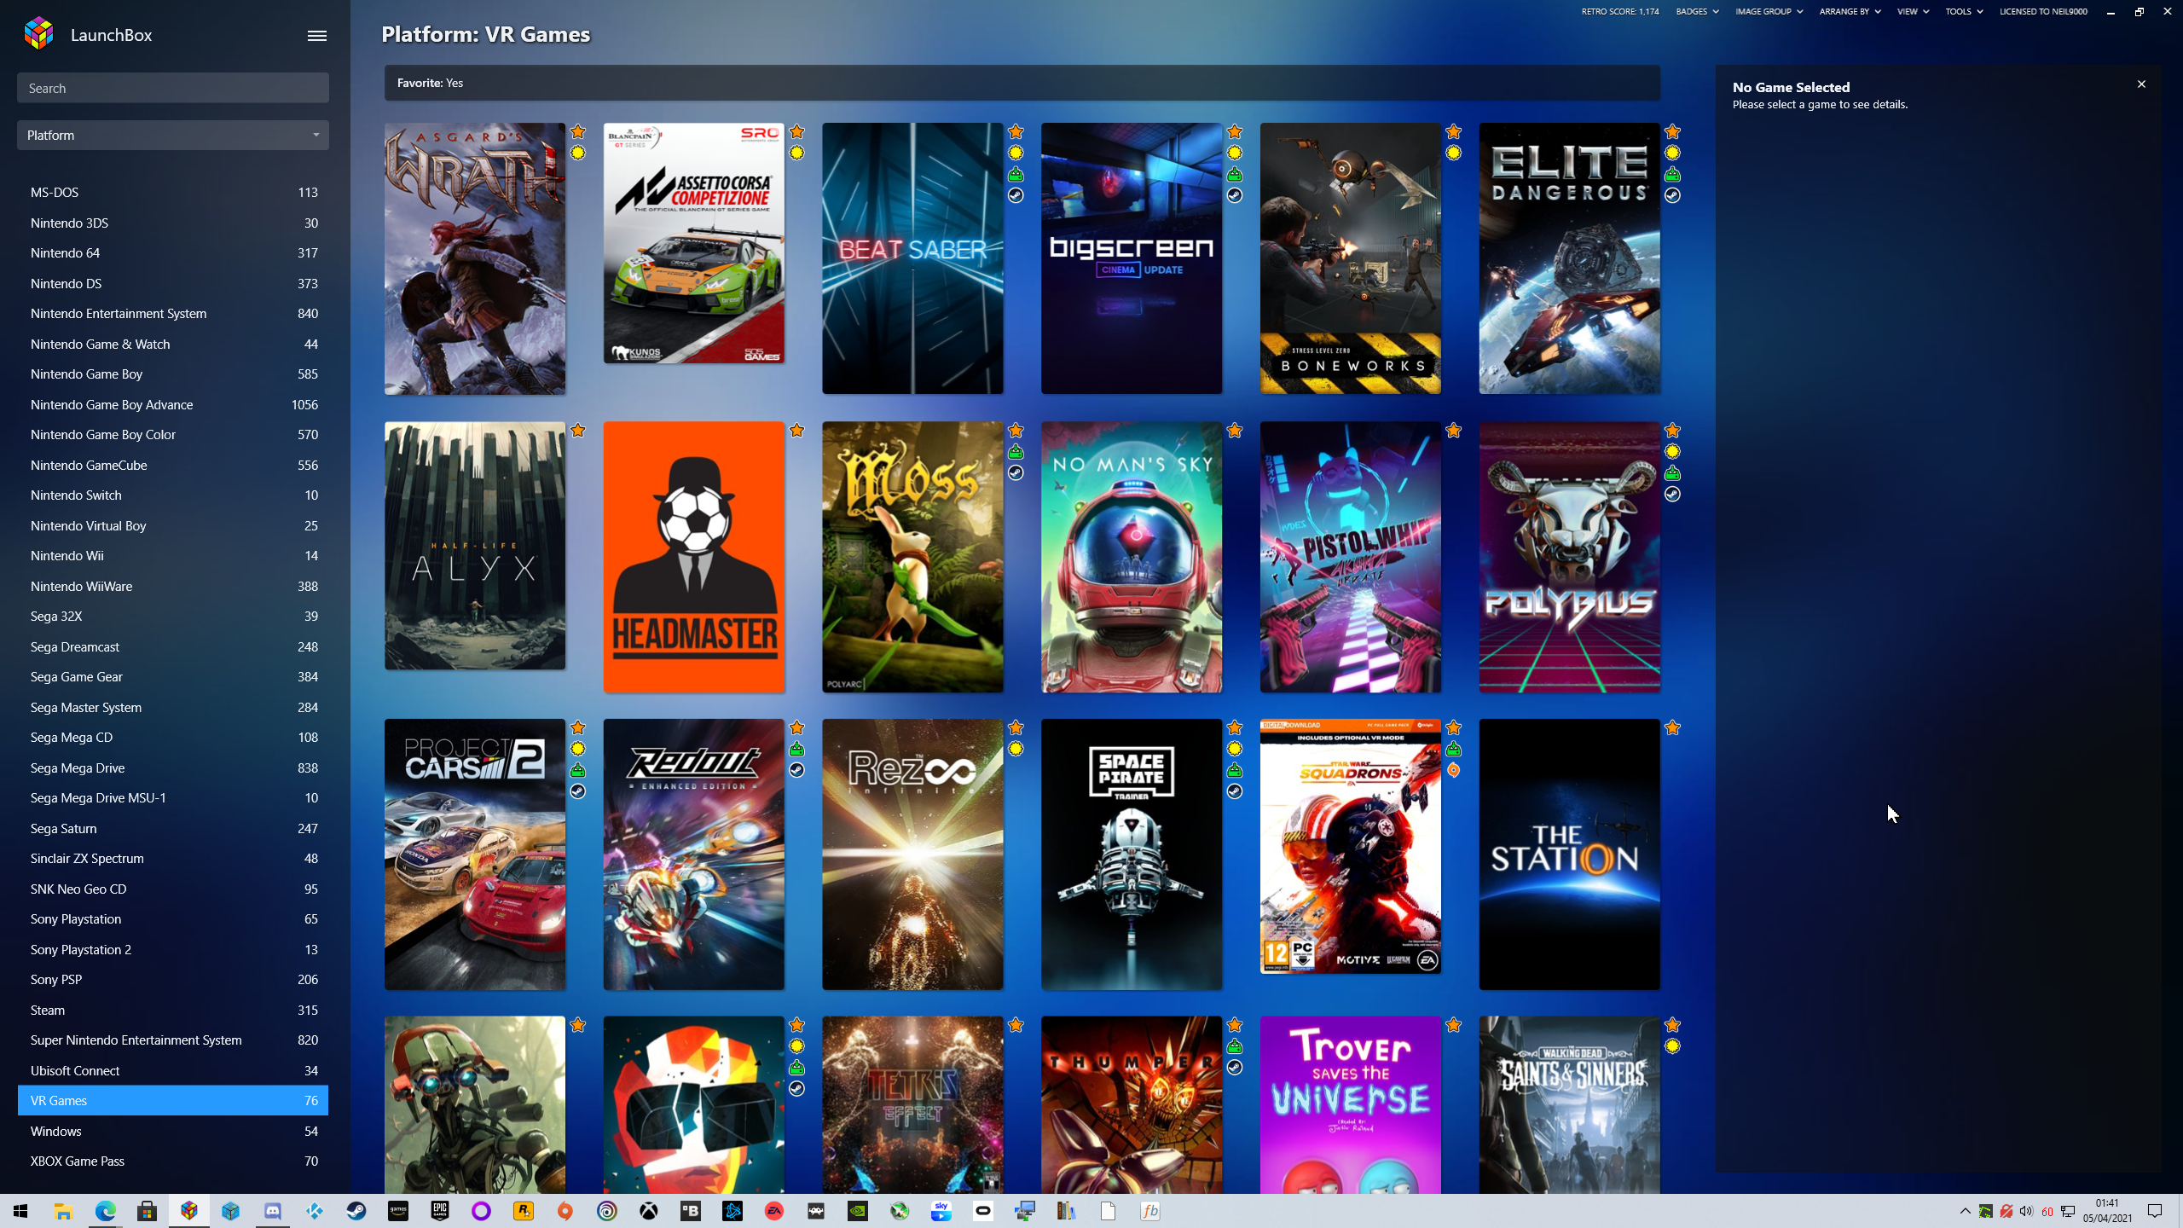Select the Steam platform

[173, 1010]
